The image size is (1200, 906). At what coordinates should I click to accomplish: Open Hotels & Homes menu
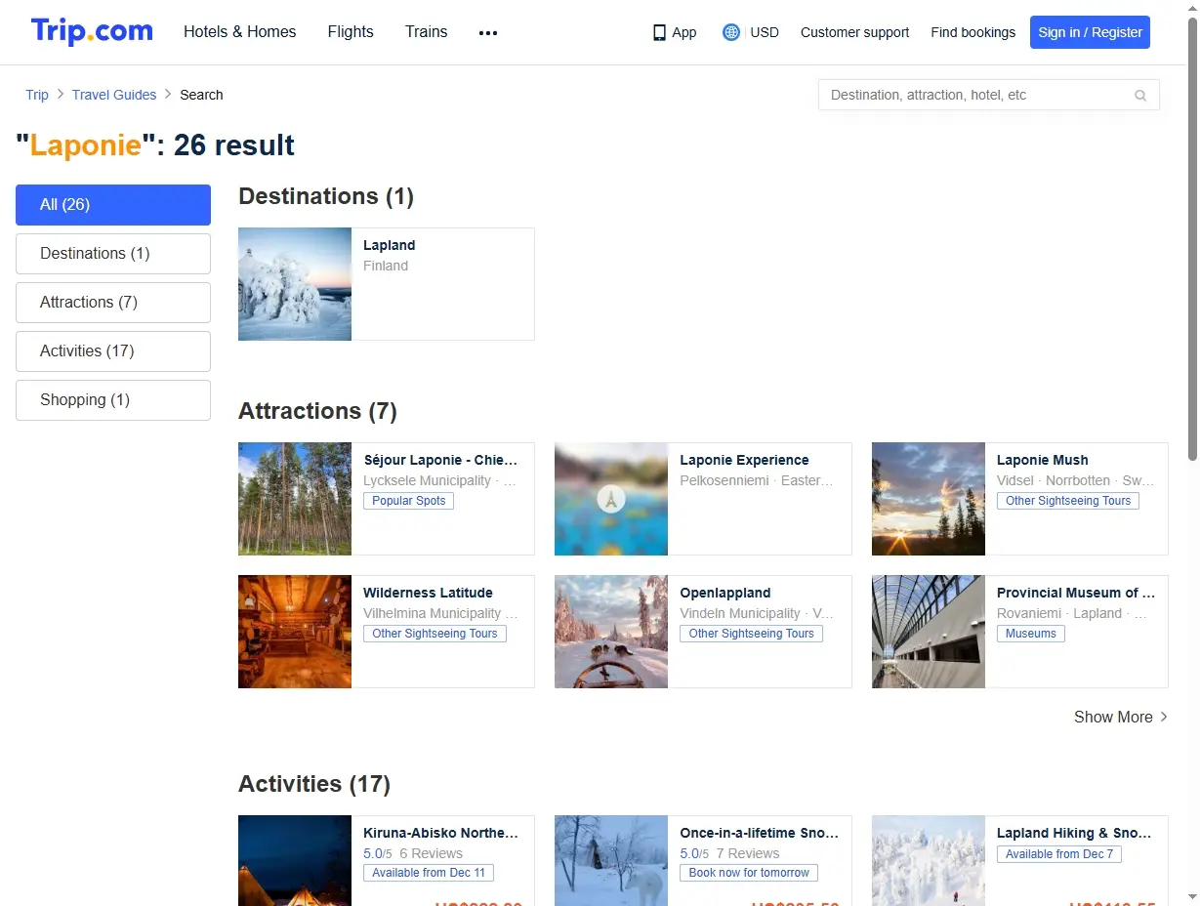click(240, 31)
